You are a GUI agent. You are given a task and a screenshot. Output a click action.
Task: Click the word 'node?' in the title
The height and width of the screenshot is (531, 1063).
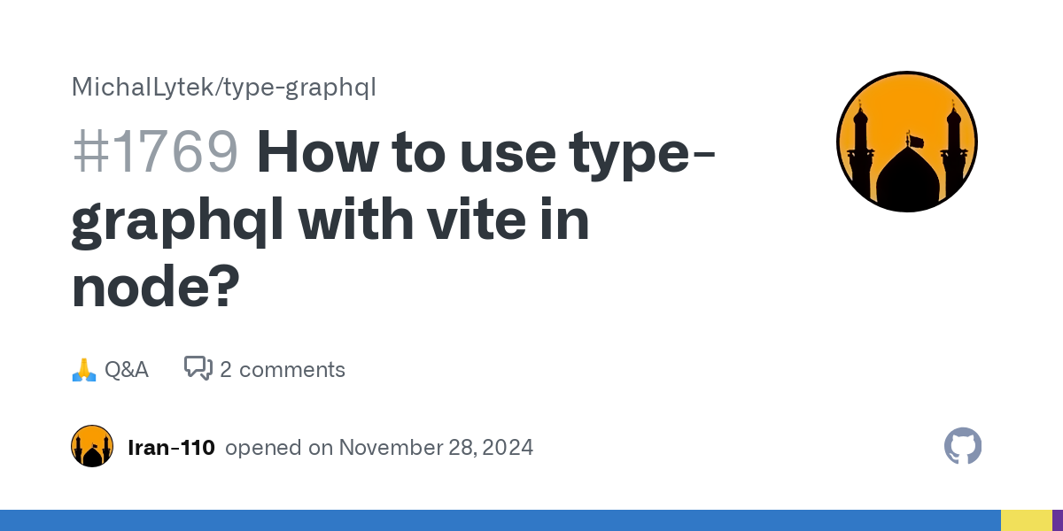tap(156, 287)
